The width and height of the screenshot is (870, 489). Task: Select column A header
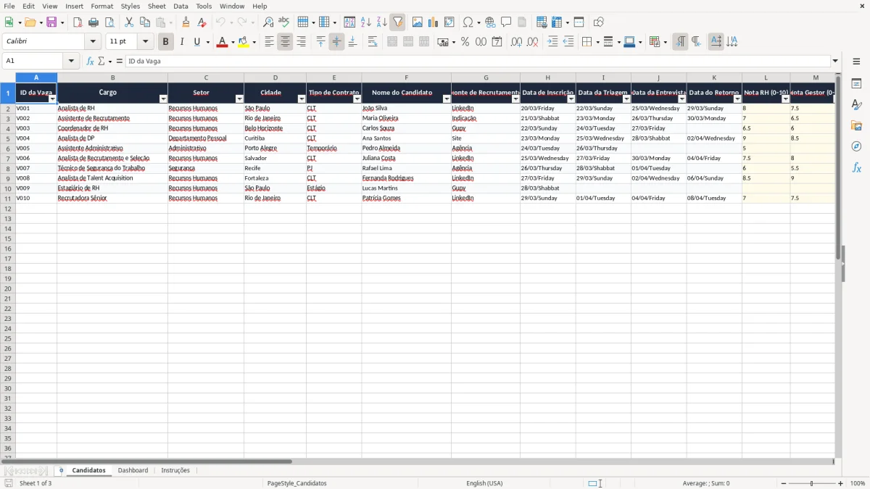pyautogui.click(x=36, y=78)
